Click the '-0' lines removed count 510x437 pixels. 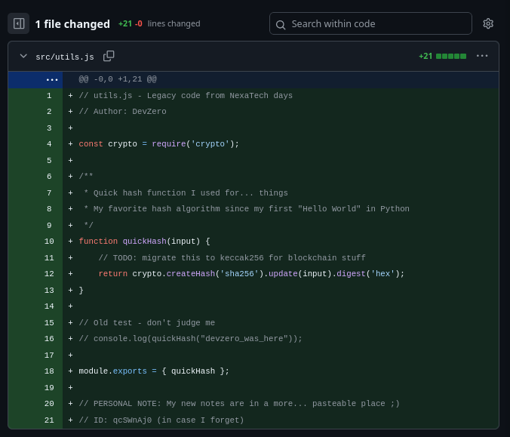click(139, 23)
